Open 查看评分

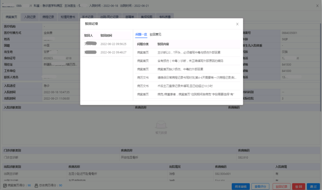[x=260, y=186]
